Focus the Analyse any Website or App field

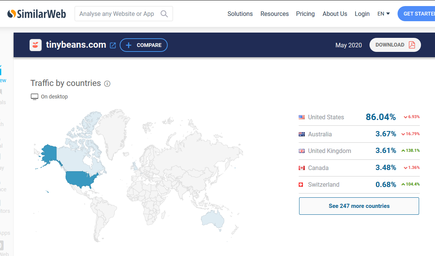point(124,14)
